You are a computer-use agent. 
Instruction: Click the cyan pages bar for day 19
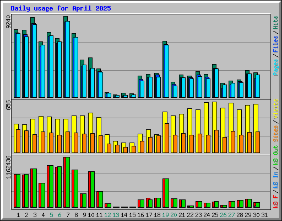[x=167, y=71]
